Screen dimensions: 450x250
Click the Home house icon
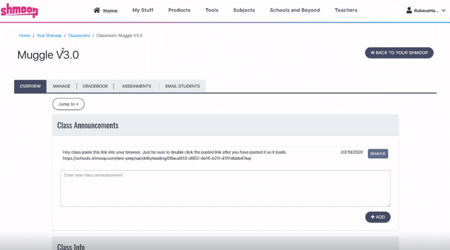(97, 10)
